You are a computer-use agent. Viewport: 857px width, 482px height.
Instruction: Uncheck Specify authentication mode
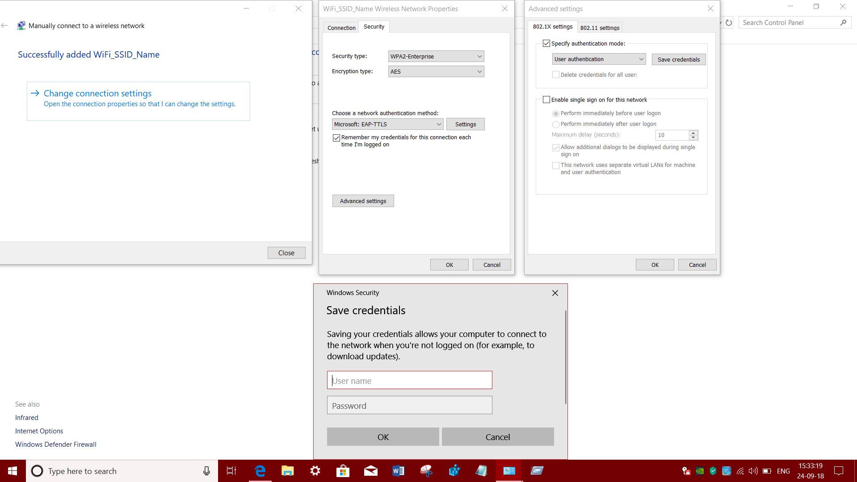click(546, 43)
